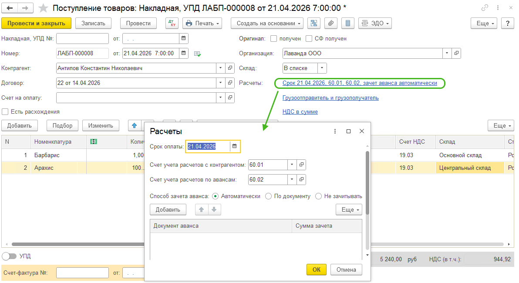The width and height of the screenshot is (519, 283).
Task: Click table horizontal scrollbar
Action: point(257,244)
